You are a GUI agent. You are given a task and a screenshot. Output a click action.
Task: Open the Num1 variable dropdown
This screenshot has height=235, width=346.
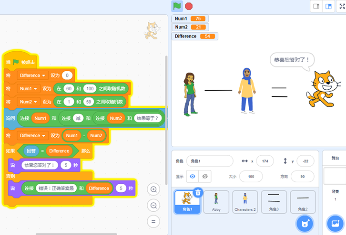point(45,89)
